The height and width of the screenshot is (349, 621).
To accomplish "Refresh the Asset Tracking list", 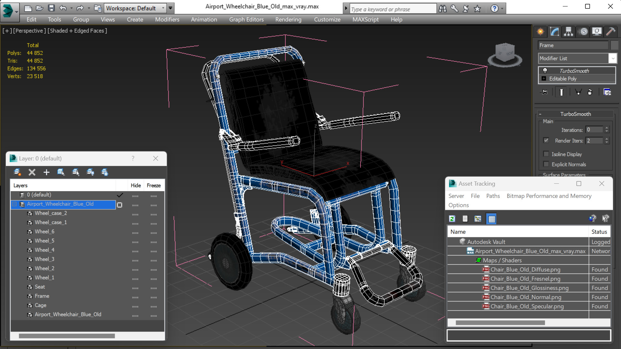I will (452, 219).
